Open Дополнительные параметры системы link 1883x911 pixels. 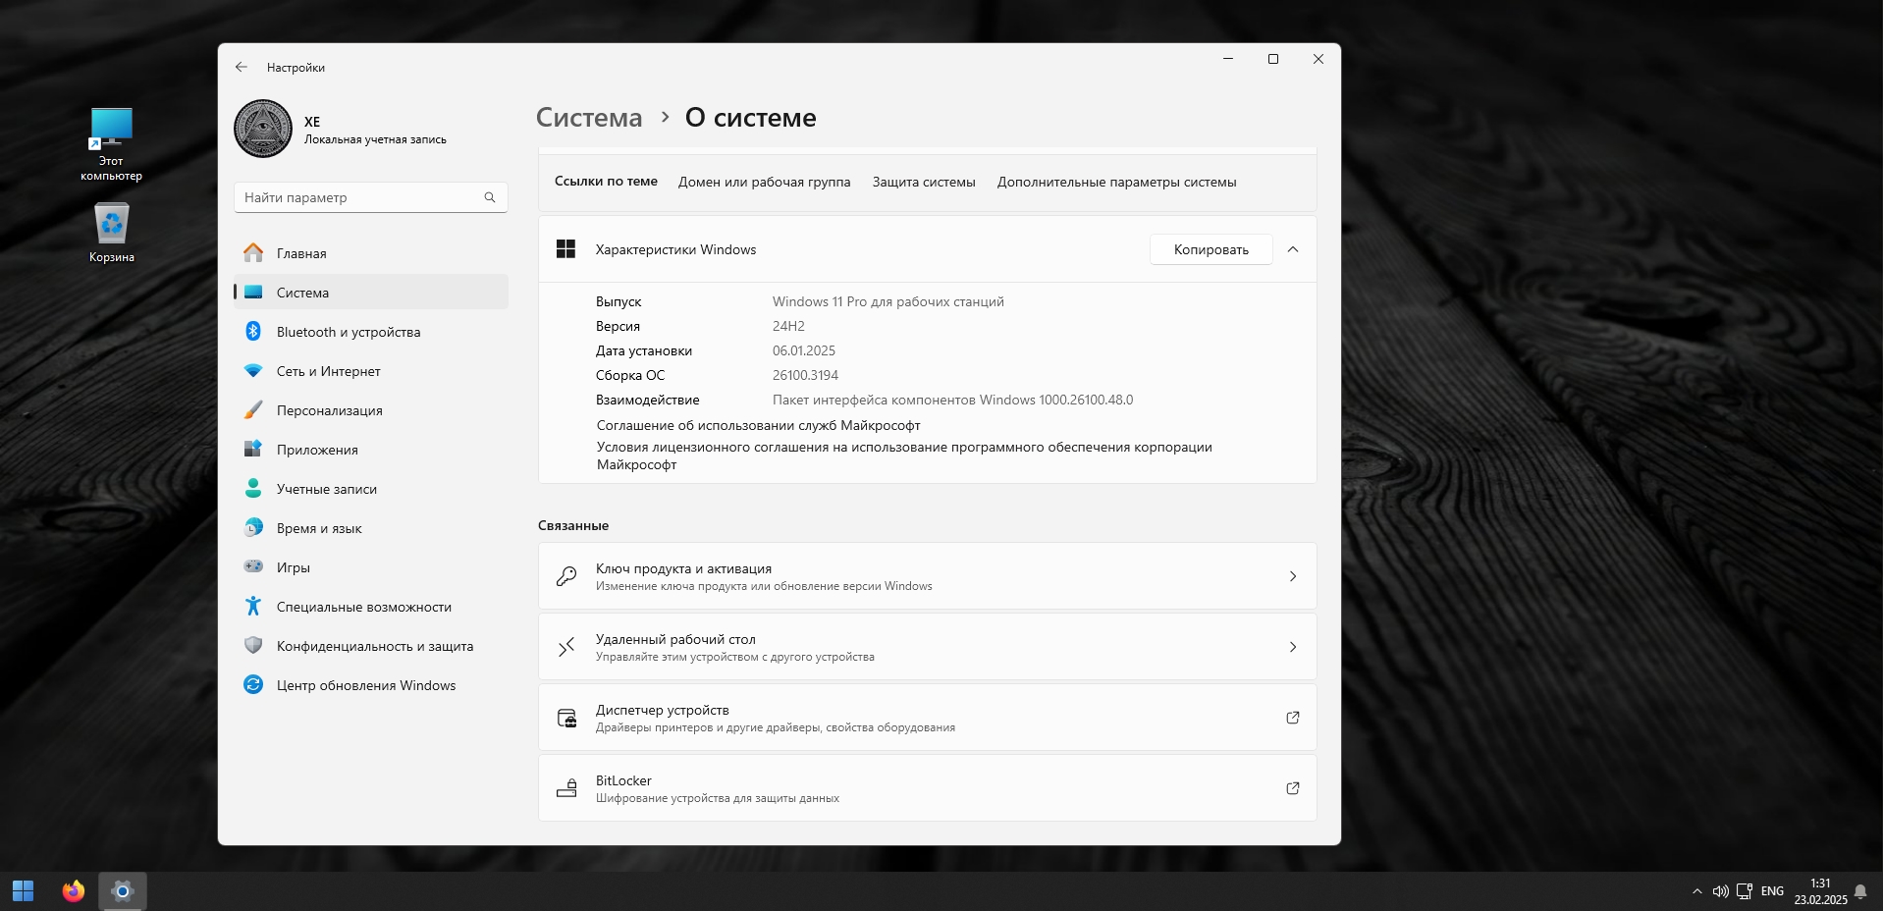coord(1116,182)
